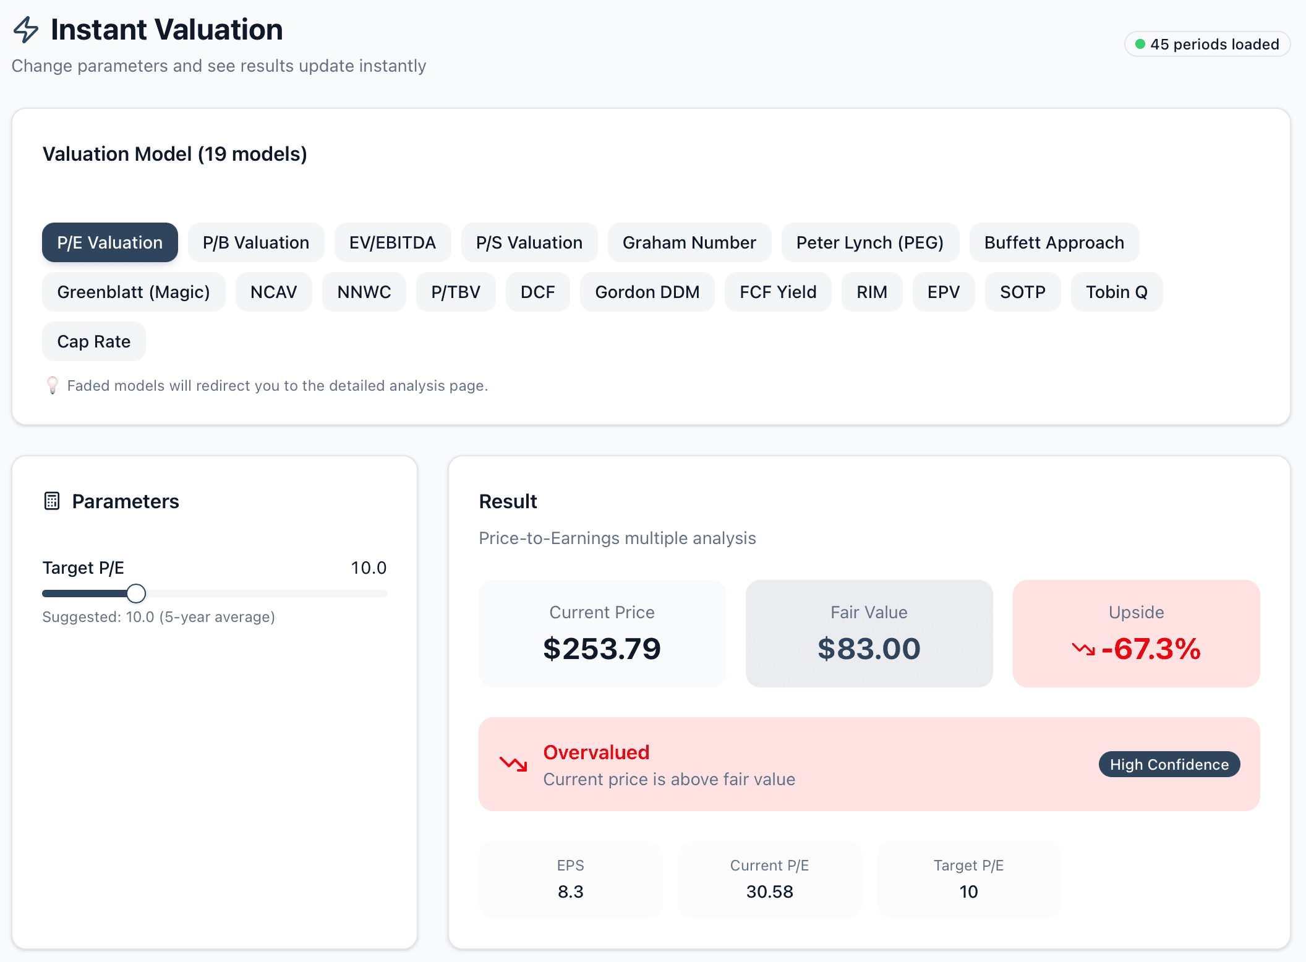Click the Fair Value $83.00 card
The image size is (1306, 962).
click(x=869, y=634)
